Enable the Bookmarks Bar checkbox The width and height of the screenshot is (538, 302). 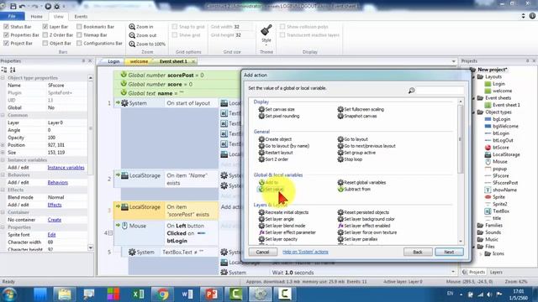point(79,27)
